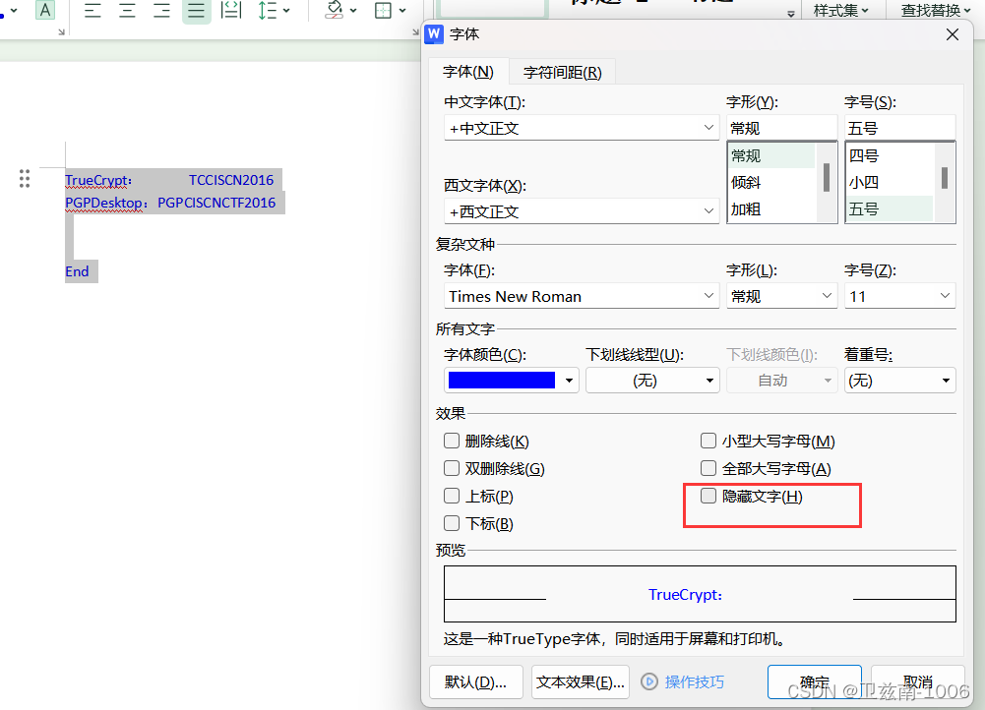Open 文本效果(E)... settings
The image size is (985, 710).
pyautogui.click(x=580, y=681)
